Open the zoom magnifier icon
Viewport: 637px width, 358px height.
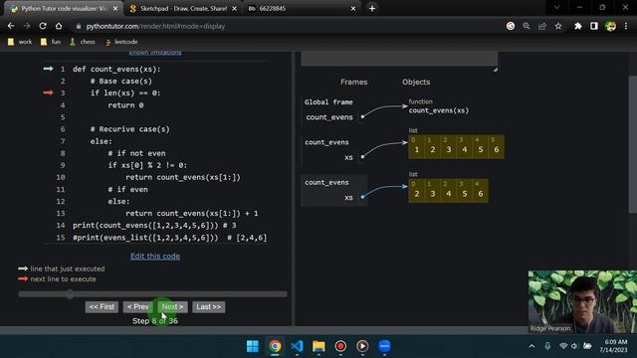click(x=527, y=26)
